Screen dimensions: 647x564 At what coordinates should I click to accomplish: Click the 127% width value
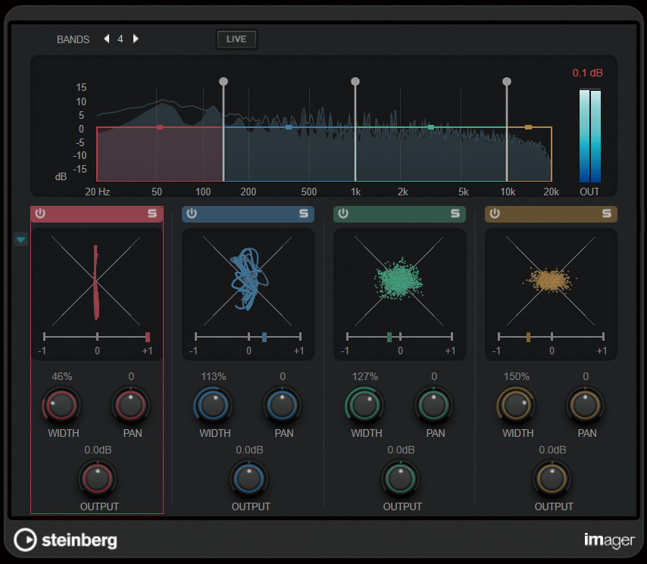tap(364, 376)
